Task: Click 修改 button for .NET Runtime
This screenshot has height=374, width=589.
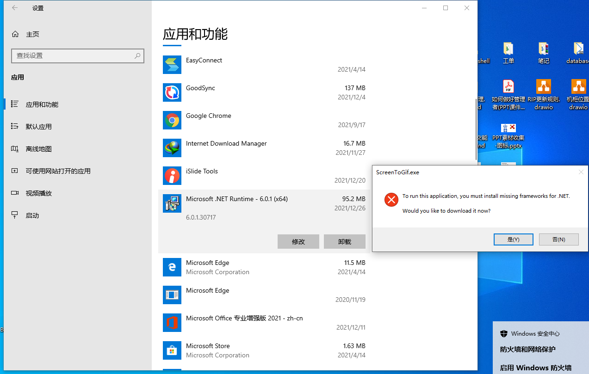Action: (x=298, y=241)
